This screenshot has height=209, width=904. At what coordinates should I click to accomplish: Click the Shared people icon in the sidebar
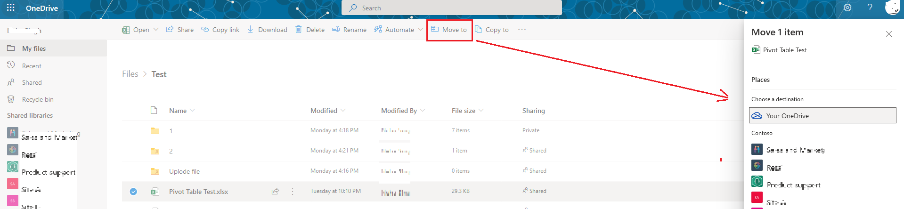pos(11,82)
